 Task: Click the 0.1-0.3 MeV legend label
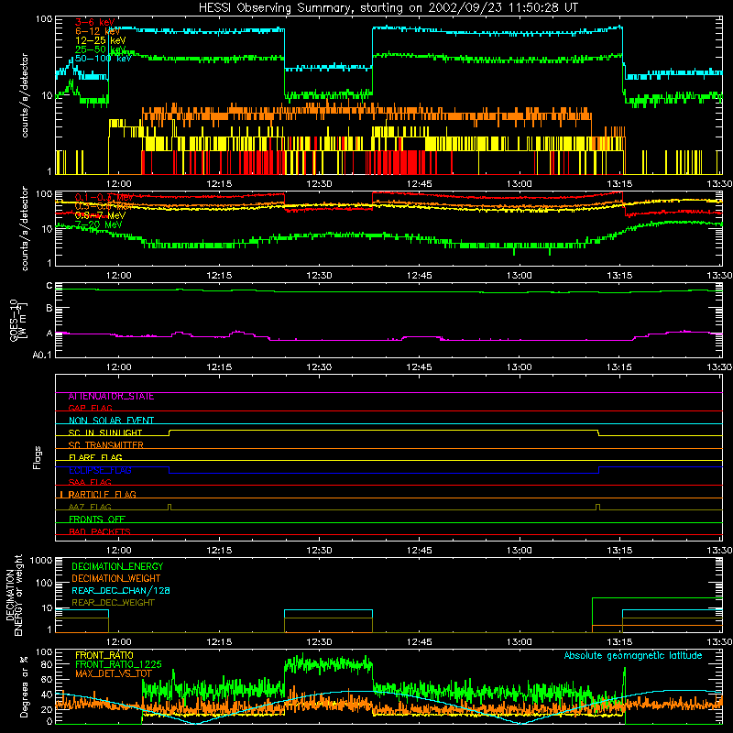click(x=104, y=197)
